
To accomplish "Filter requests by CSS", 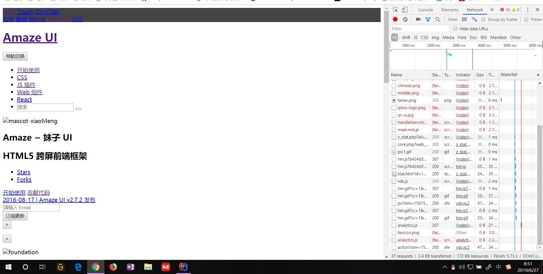I will (x=425, y=38).
